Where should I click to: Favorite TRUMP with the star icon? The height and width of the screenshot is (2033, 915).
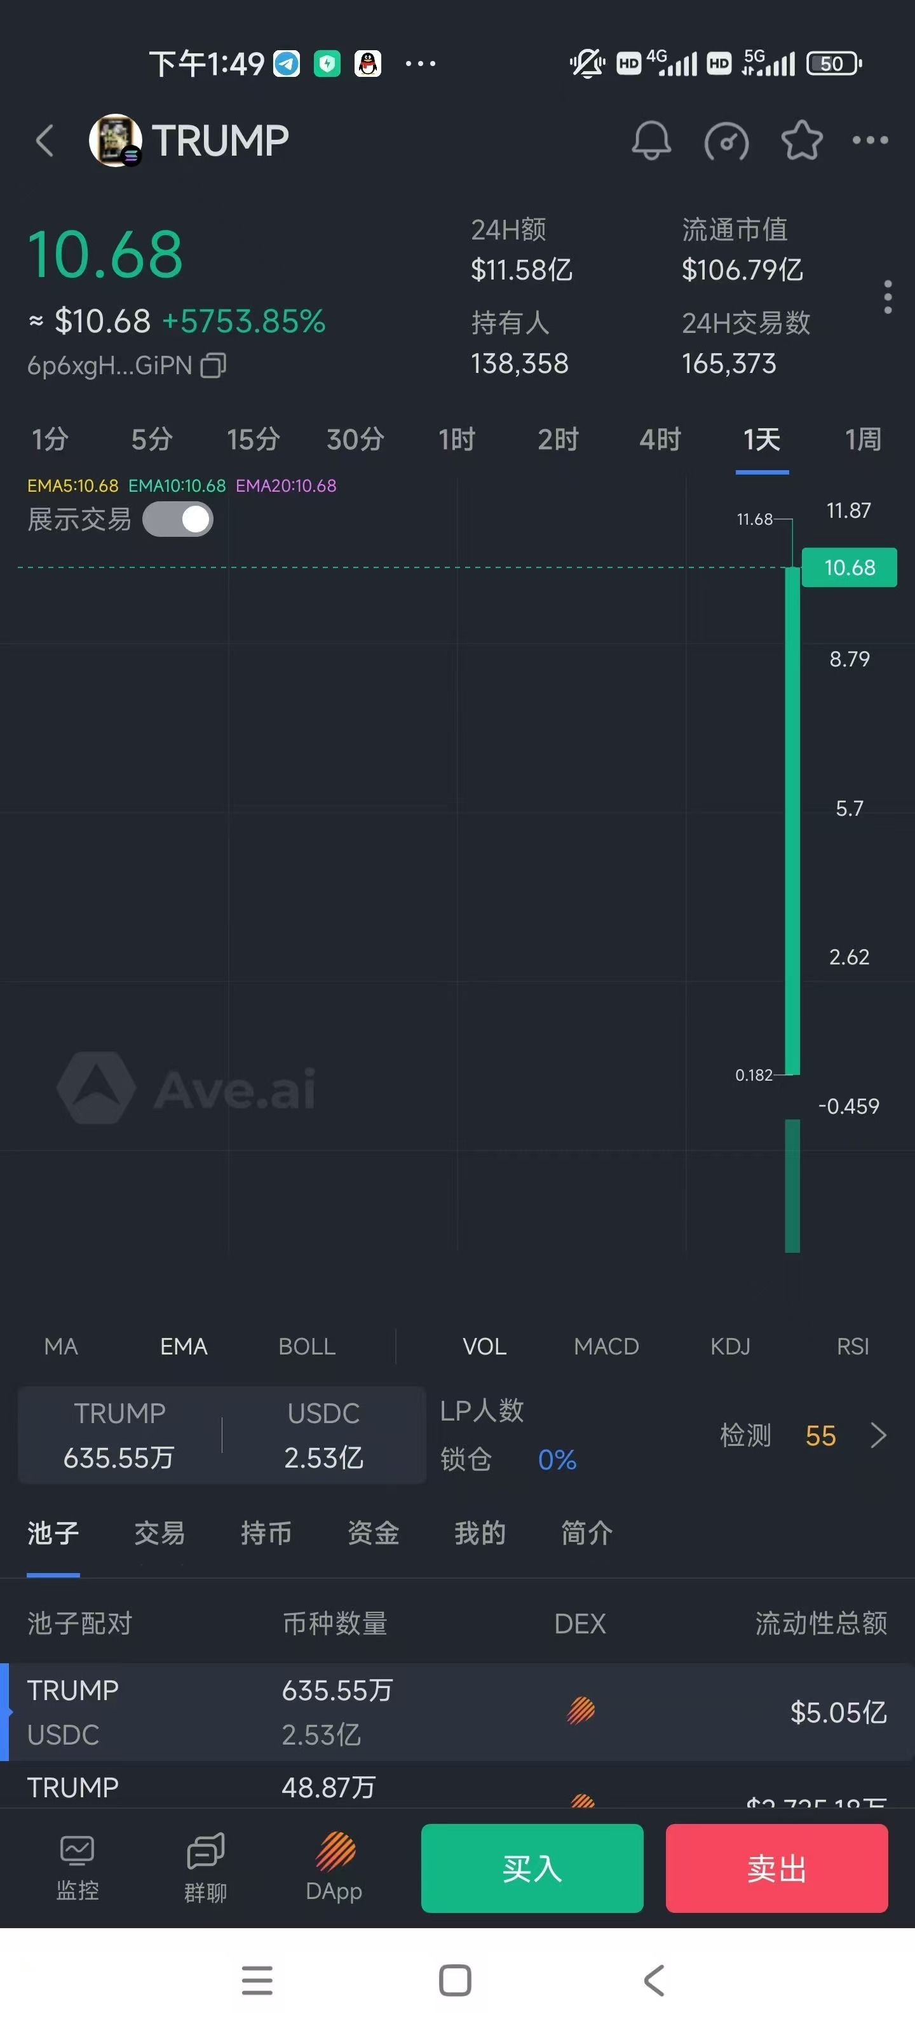point(801,140)
